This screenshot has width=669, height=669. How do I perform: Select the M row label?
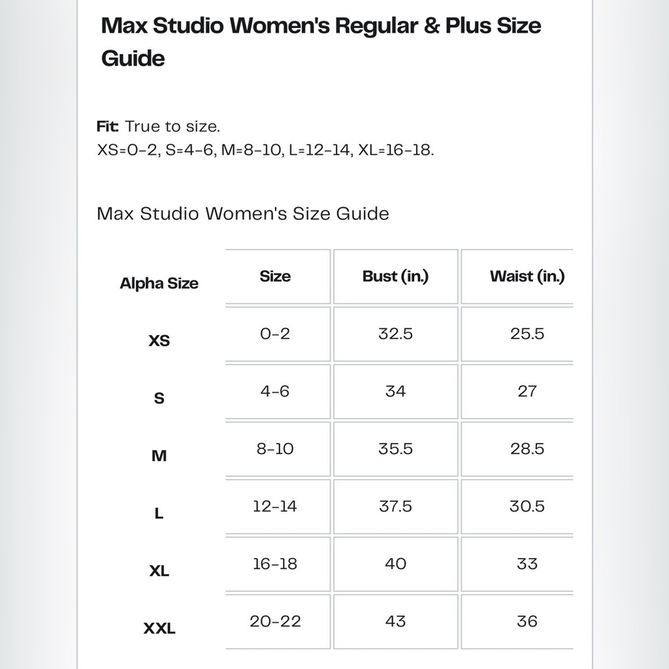tap(159, 456)
